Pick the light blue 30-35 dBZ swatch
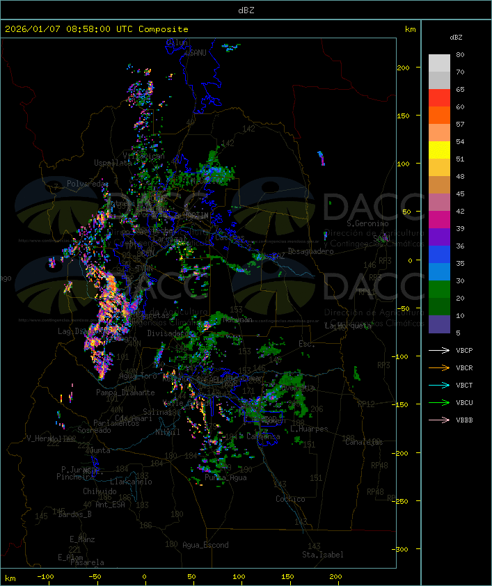The height and width of the screenshot is (586, 492). [439, 271]
